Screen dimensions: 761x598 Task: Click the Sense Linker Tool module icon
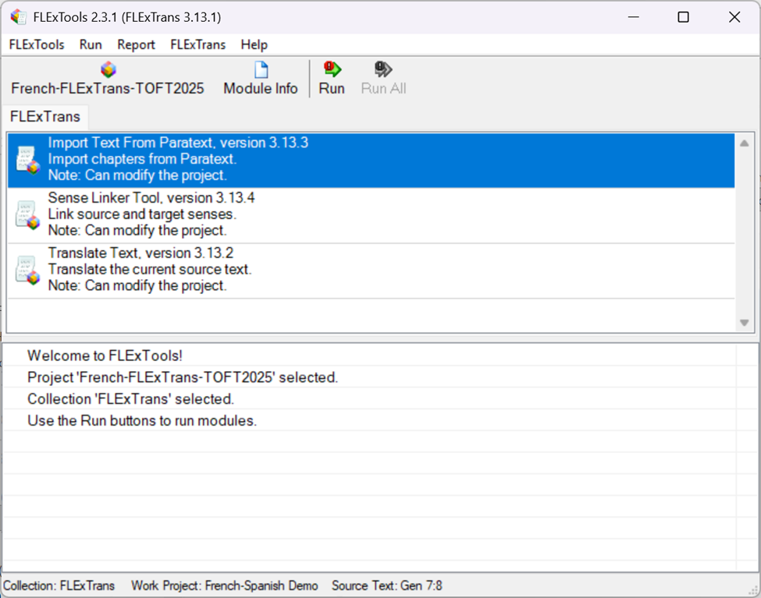[x=27, y=215]
